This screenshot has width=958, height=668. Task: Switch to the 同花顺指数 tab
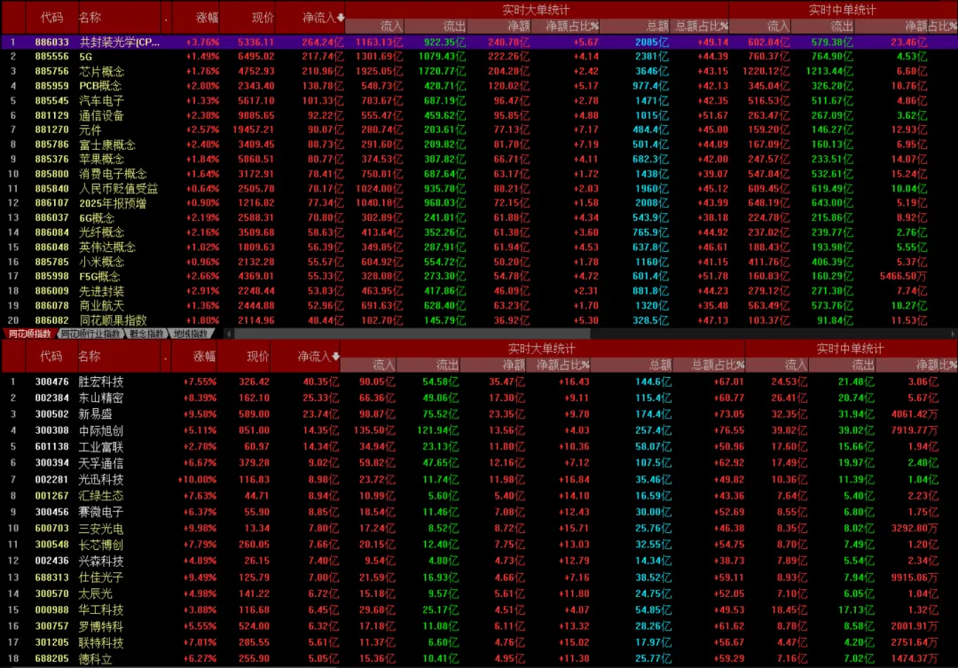pyautogui.click(x=29, y=334)
